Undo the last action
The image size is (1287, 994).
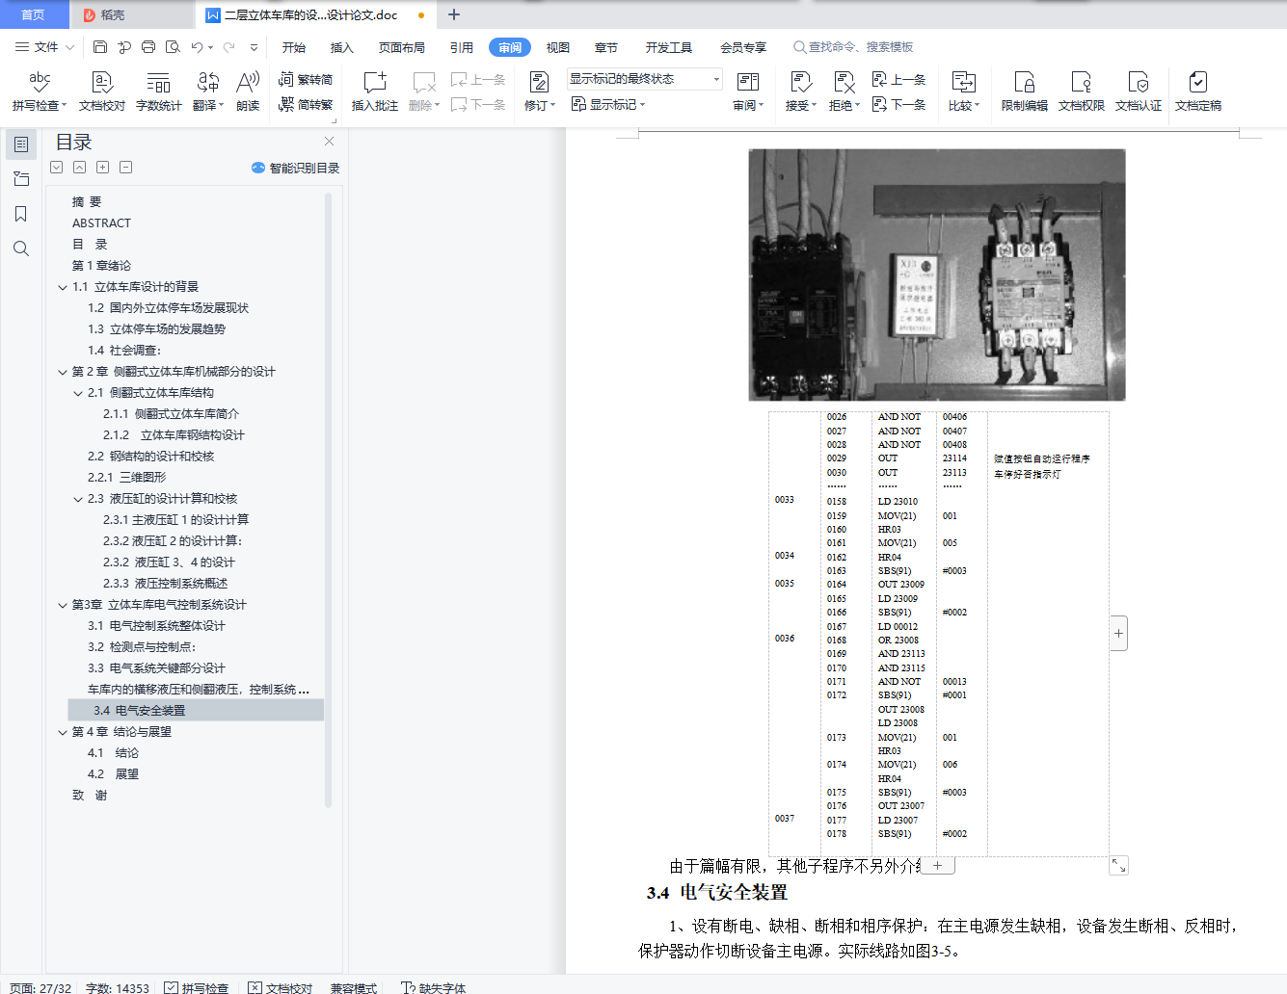197,47
